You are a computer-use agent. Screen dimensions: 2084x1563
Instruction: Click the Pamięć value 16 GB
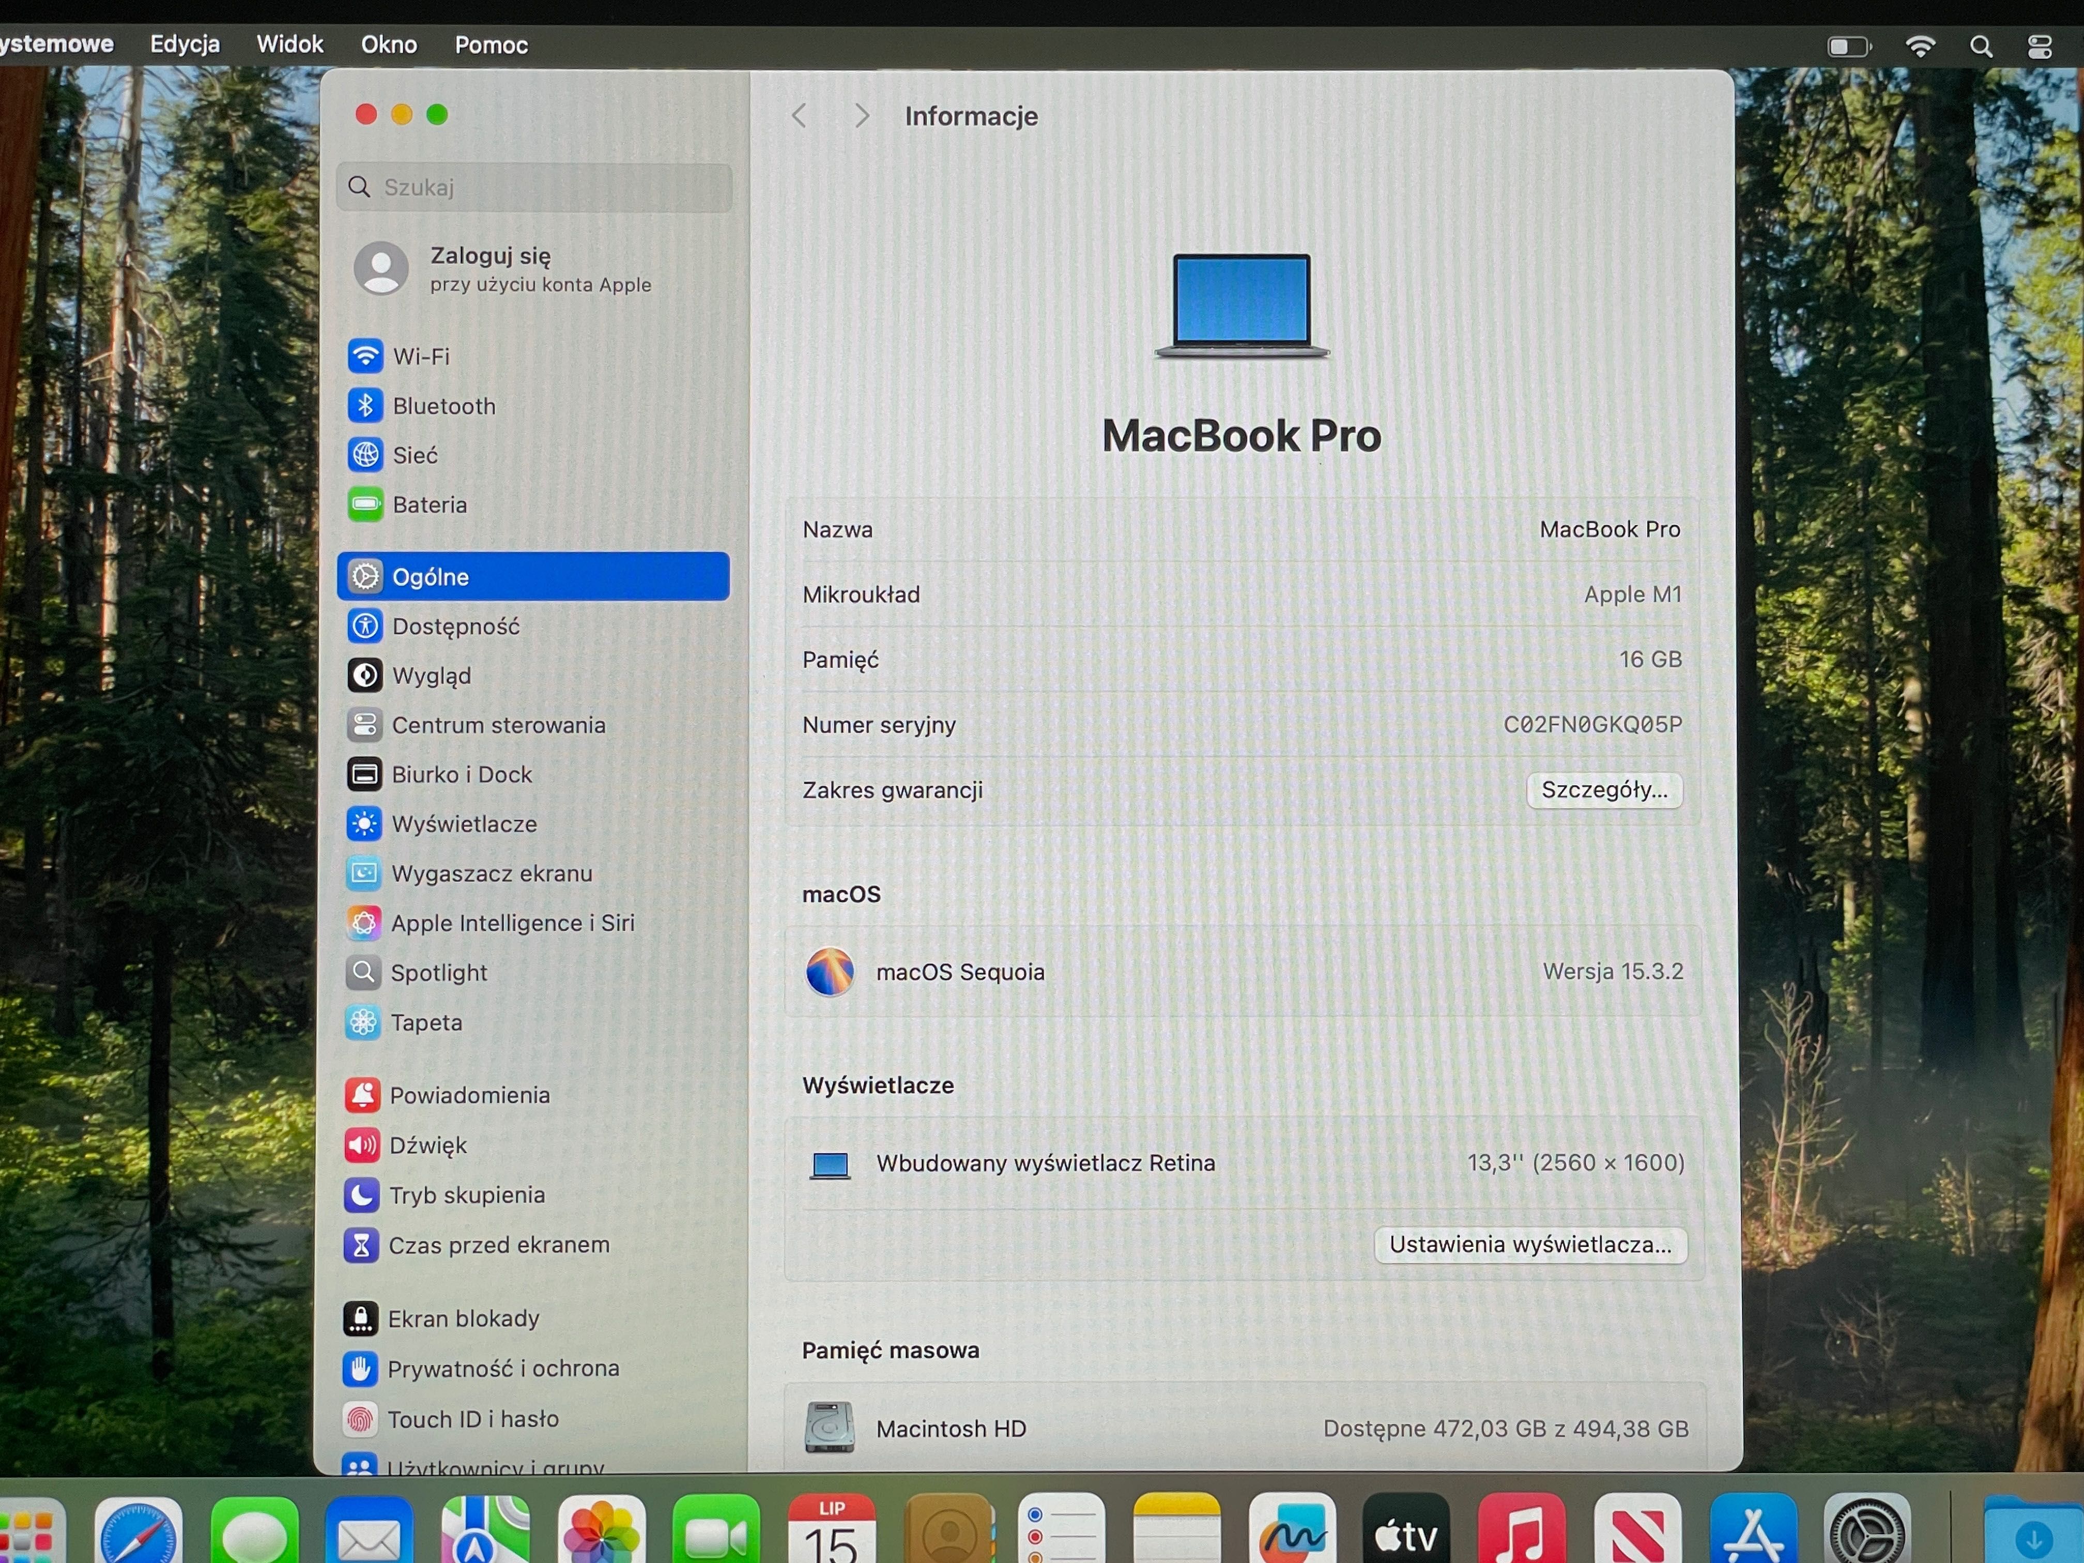point(1650,660)
